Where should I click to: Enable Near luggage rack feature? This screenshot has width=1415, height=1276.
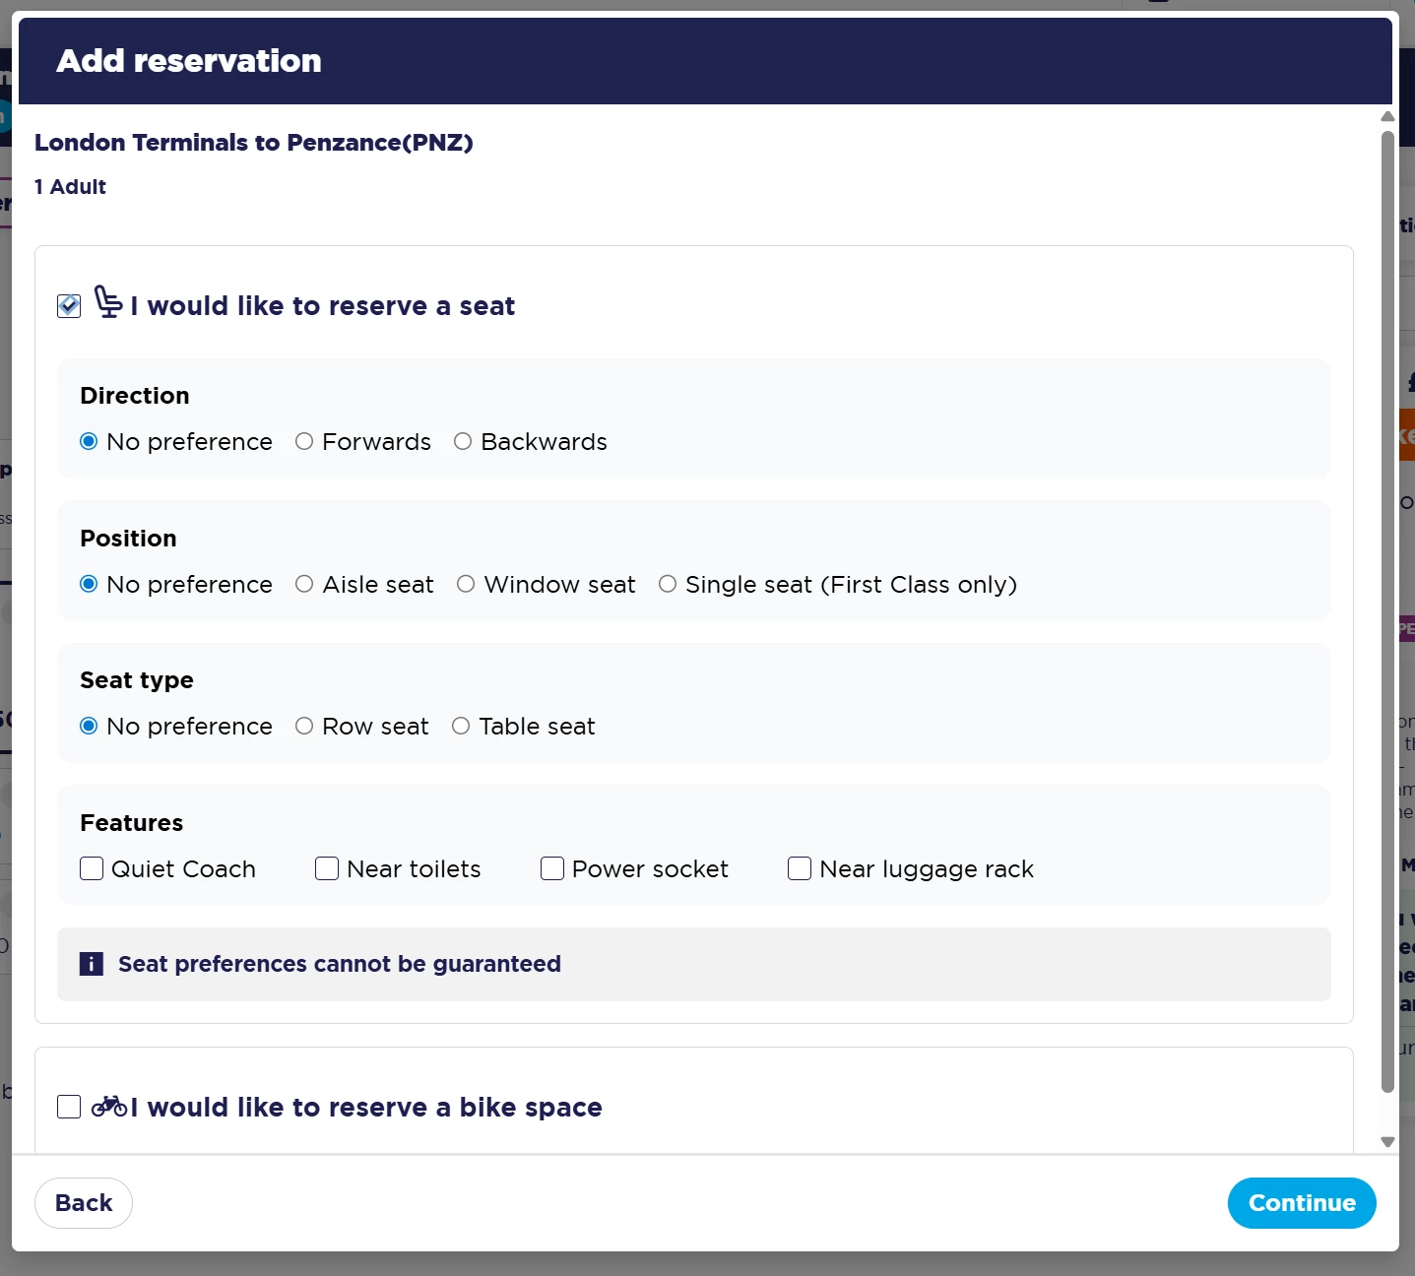(x=800, y=868)
